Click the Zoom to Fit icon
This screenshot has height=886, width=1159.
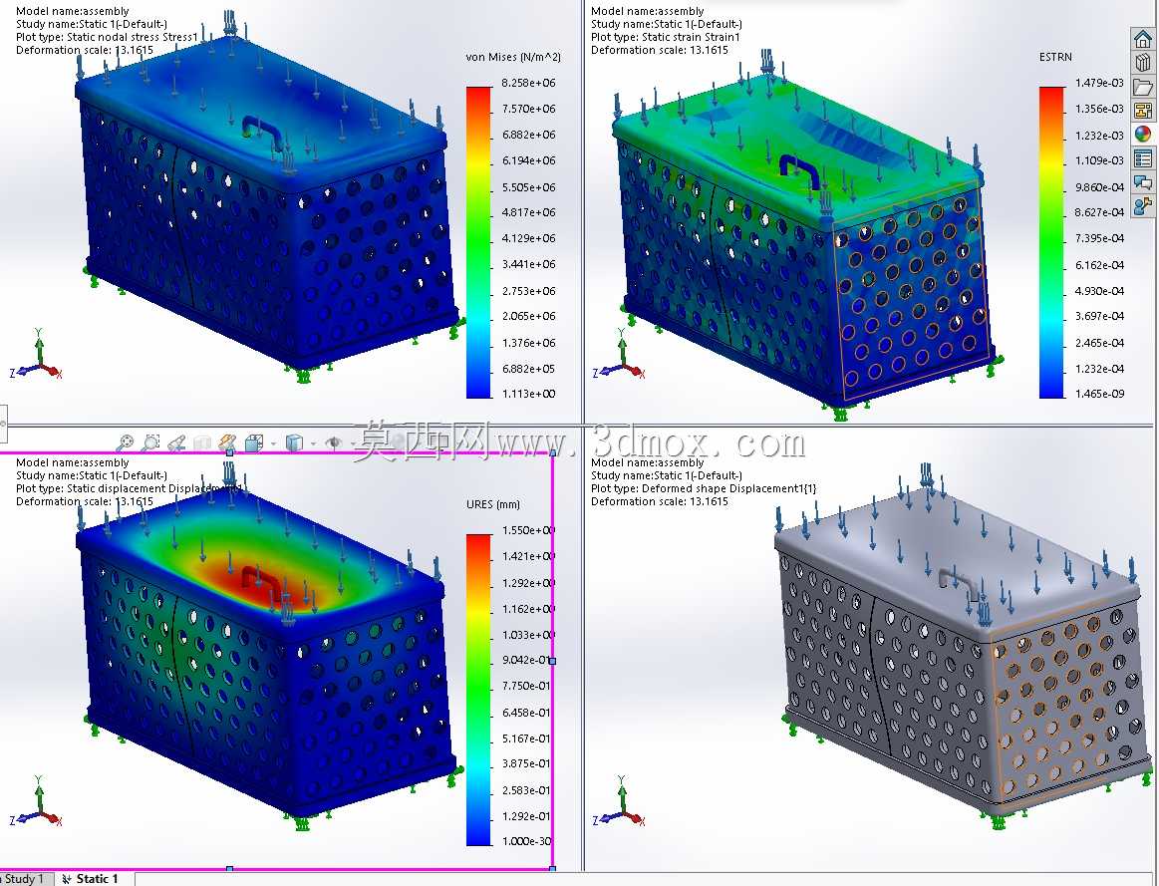[125, 443]
